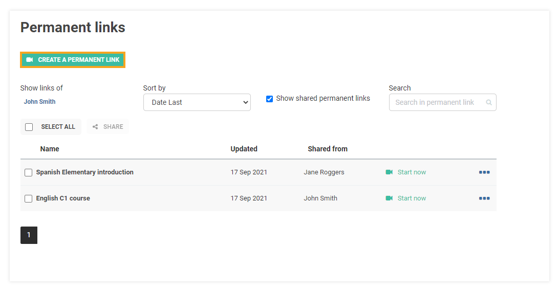Tick the Select All checkbox
Image resolution: width=559 pixels, height=292 pixels.
29,127
